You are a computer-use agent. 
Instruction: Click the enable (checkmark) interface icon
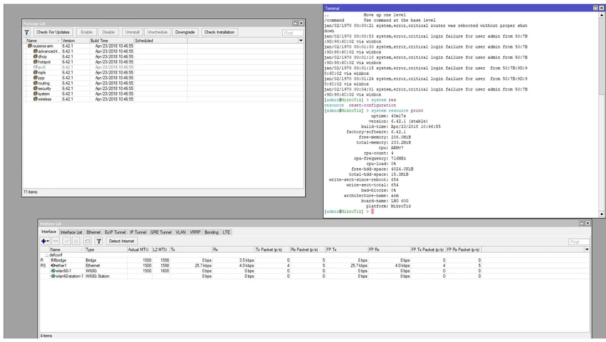[67, 241]
